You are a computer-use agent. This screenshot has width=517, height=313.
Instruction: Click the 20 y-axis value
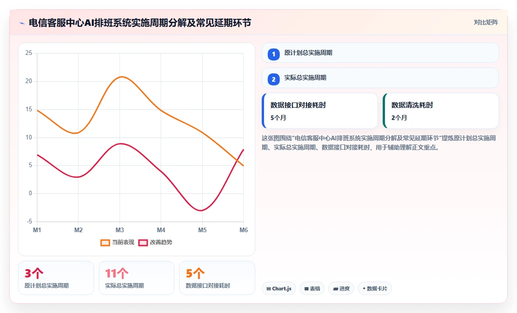coord(29,81)
